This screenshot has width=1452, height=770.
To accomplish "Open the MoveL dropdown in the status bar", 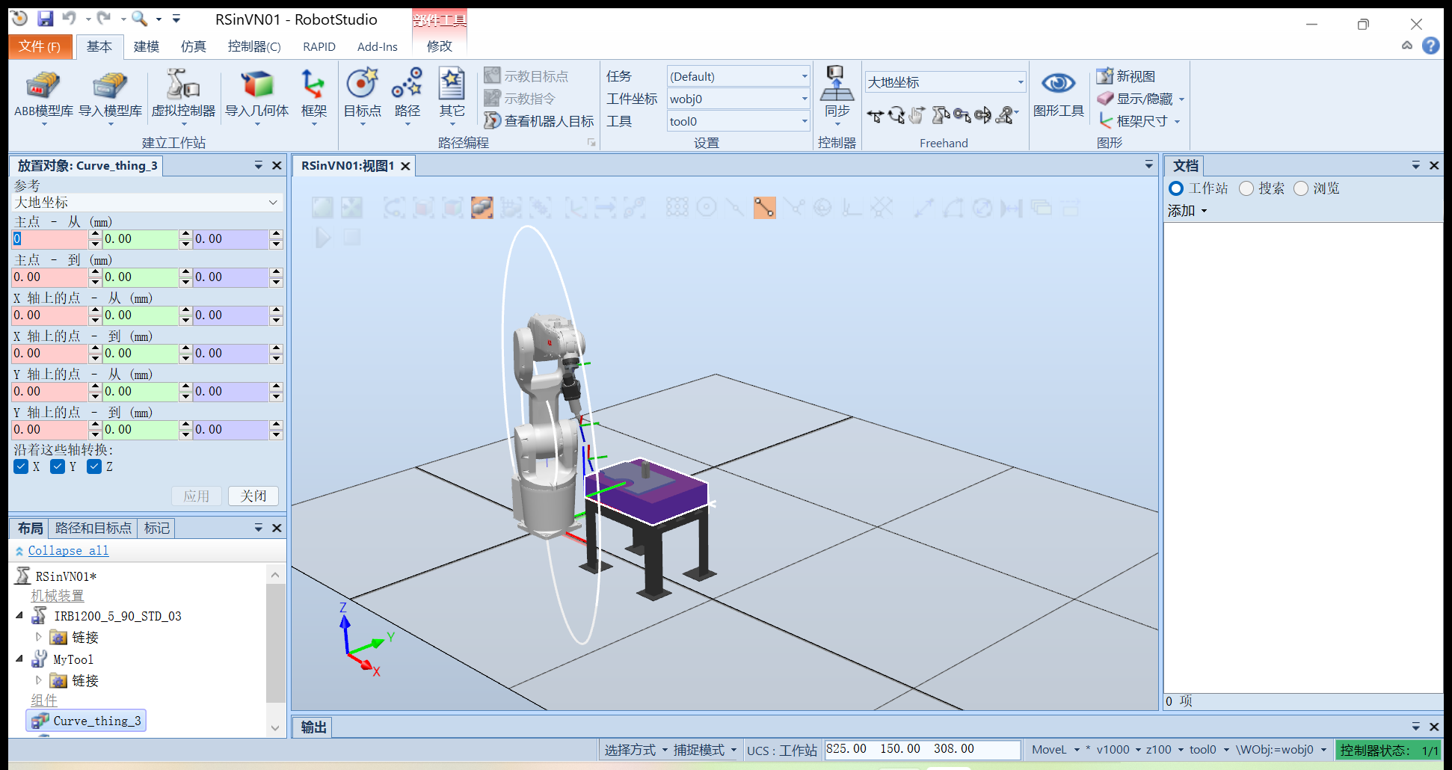I will (x=1056, y=750).
